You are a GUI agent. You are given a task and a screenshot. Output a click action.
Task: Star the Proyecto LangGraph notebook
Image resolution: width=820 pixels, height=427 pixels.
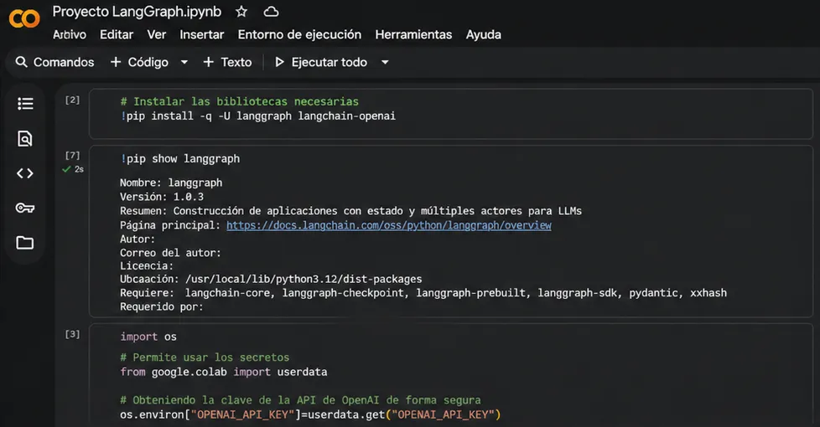241,12
